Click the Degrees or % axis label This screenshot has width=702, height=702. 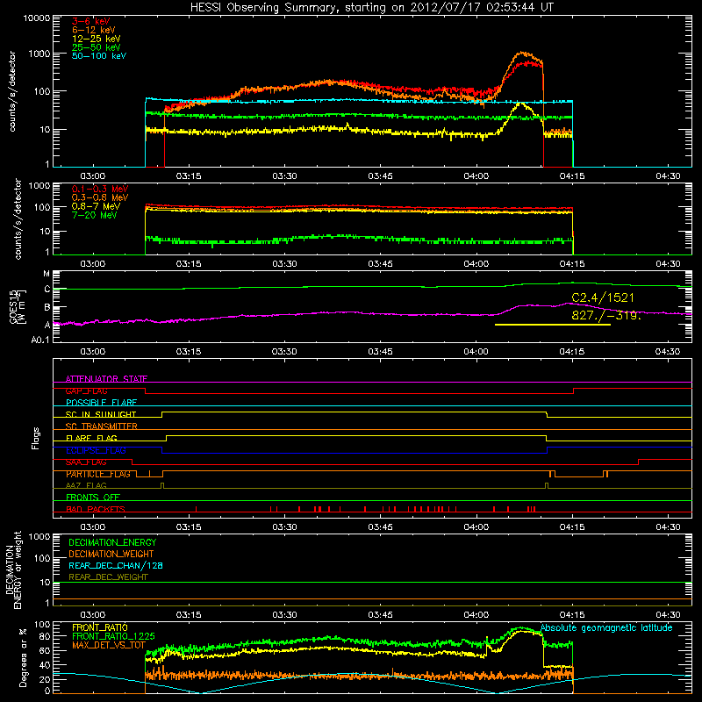(x=23, y=657)
